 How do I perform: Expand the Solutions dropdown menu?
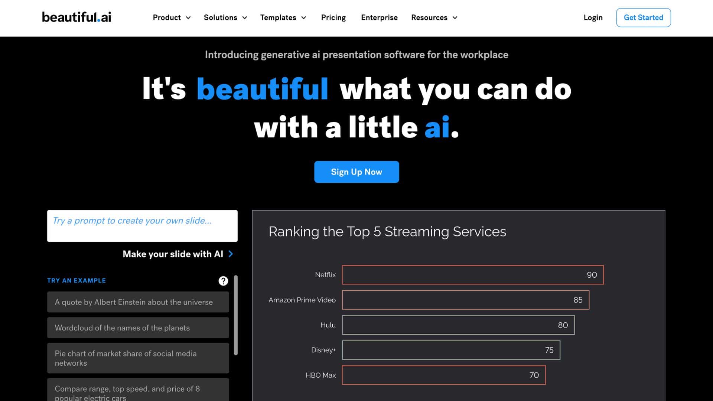tap(225, 17)
